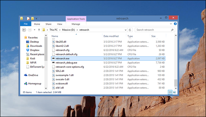
Task: Open Desktop in the navigation pane
Action: [34, 42]
